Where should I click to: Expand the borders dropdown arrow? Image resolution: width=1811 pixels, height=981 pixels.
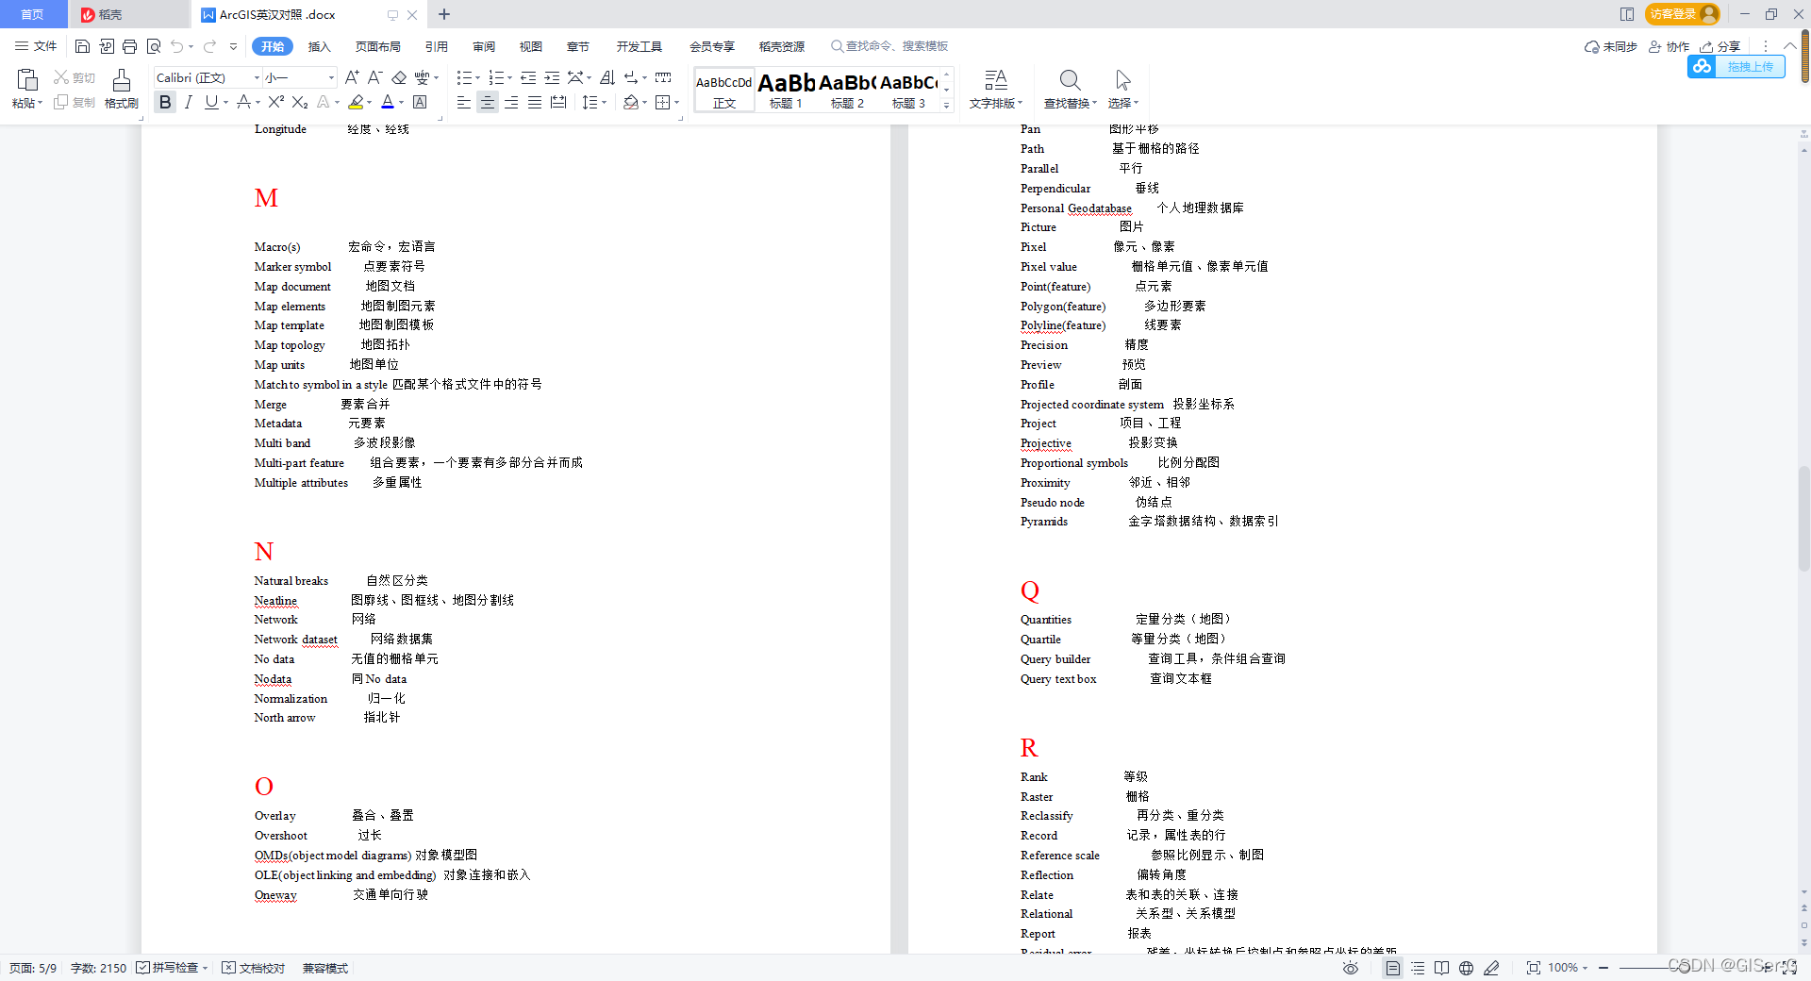pyautogui.click(x=677, y=102)
